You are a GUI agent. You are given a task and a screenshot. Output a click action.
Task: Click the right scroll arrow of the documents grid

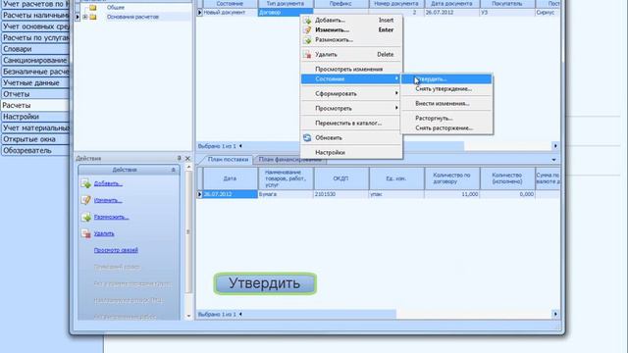pos(555,146)
